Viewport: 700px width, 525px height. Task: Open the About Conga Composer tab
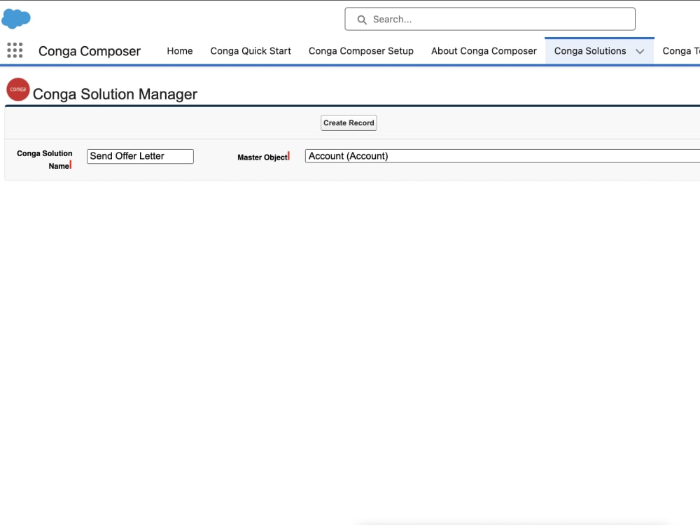click(x=484, y=50)
